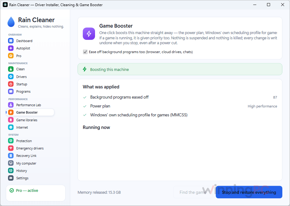
Task: Click the Power plan row label
Action: (100, 106)
